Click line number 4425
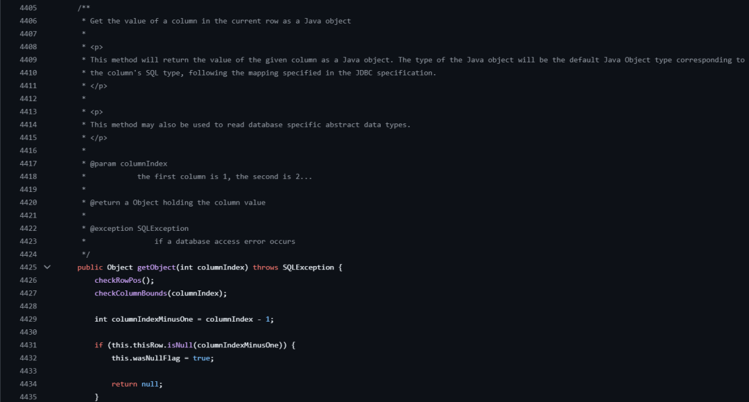Viewport: 749px width, 402px height. coord(28,267)
